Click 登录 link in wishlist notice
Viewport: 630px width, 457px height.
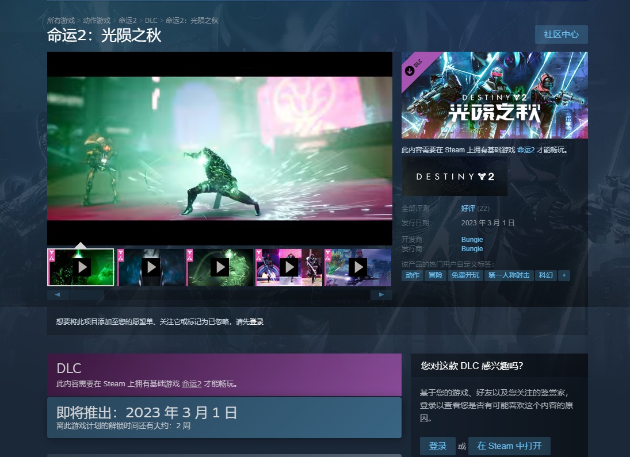click(257, 322)
